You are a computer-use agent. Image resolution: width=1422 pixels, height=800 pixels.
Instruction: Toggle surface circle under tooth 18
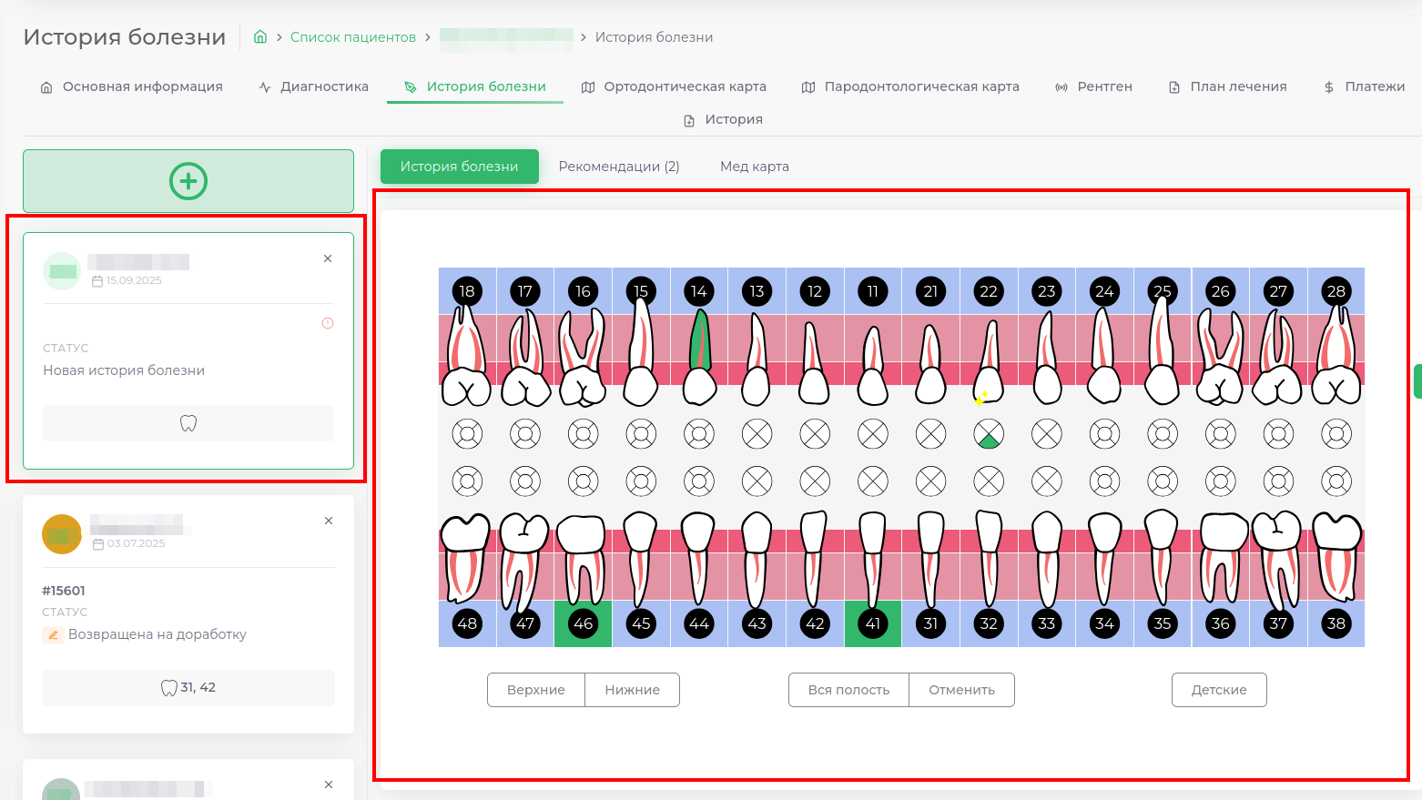467,434
